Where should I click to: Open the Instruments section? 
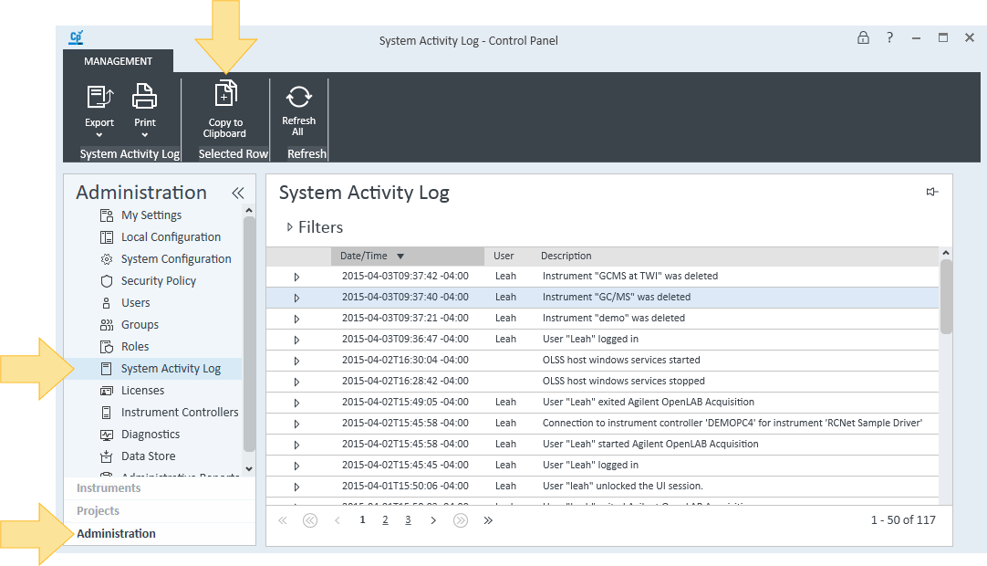108,487
